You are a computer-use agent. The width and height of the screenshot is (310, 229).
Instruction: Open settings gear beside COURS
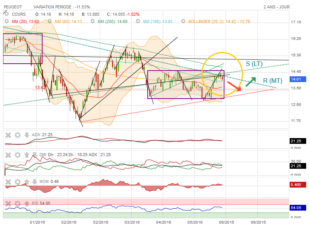[7, 14]
